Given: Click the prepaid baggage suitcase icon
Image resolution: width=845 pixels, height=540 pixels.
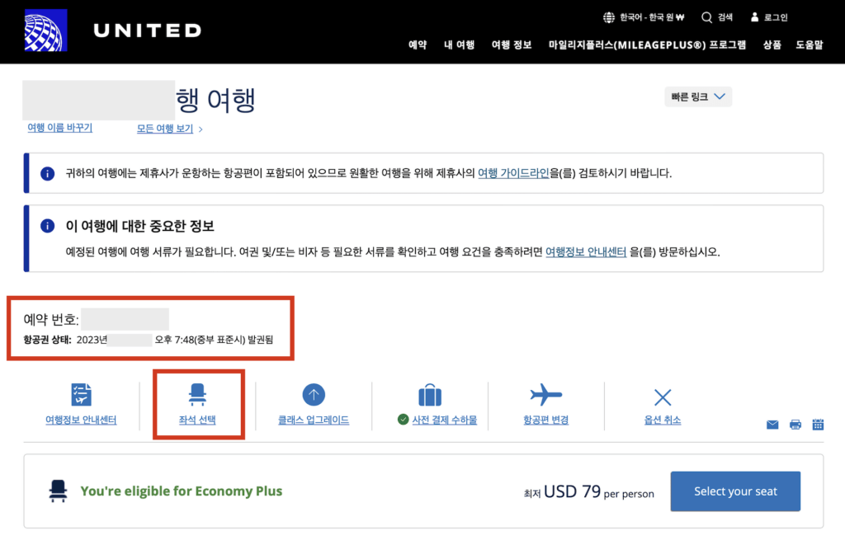Looking at the screenshot, I should click(x=430, y=395).
